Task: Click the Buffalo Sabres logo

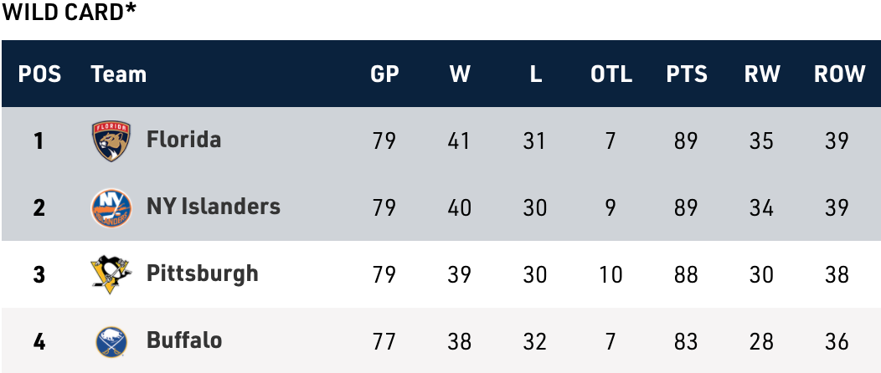Action: tap(111, 341)
